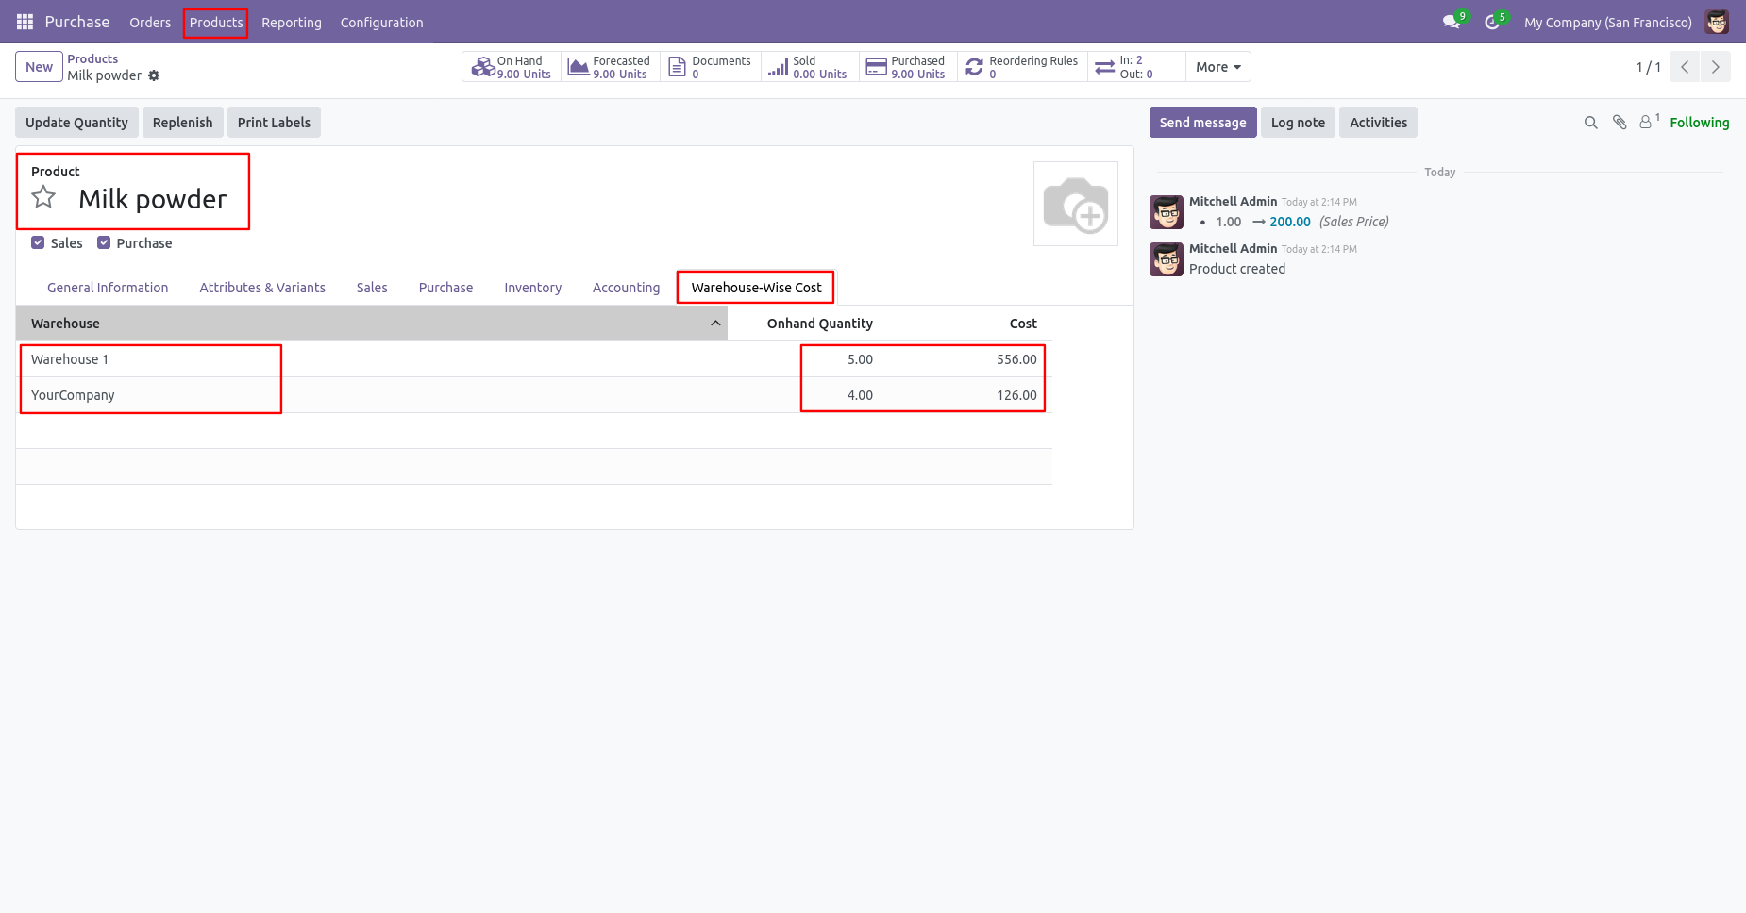This screenshot has height=913, width=1746.
Task: Switch to Inventory tab
Action: [532, 288]
